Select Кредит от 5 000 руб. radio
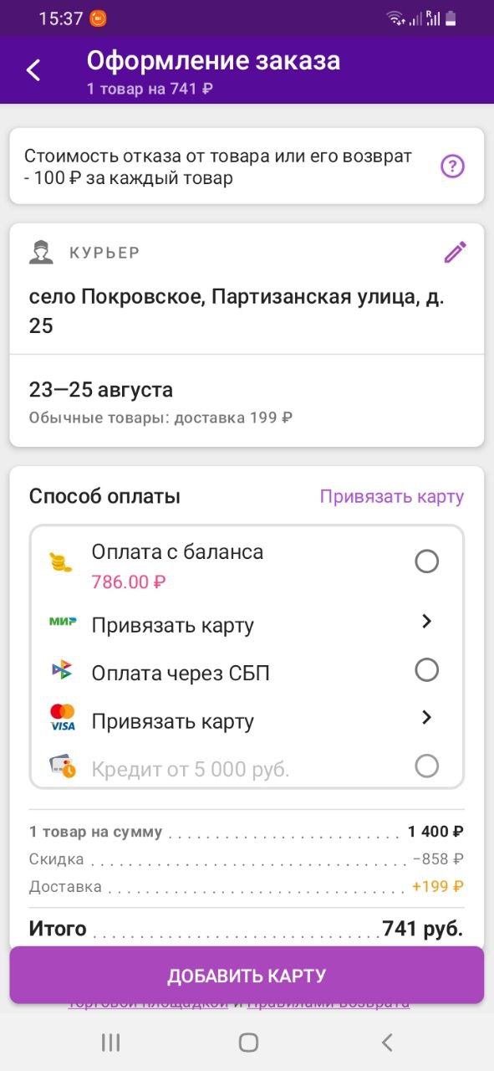Viewport: 494px width, 1071px height. tap(426, 766)
